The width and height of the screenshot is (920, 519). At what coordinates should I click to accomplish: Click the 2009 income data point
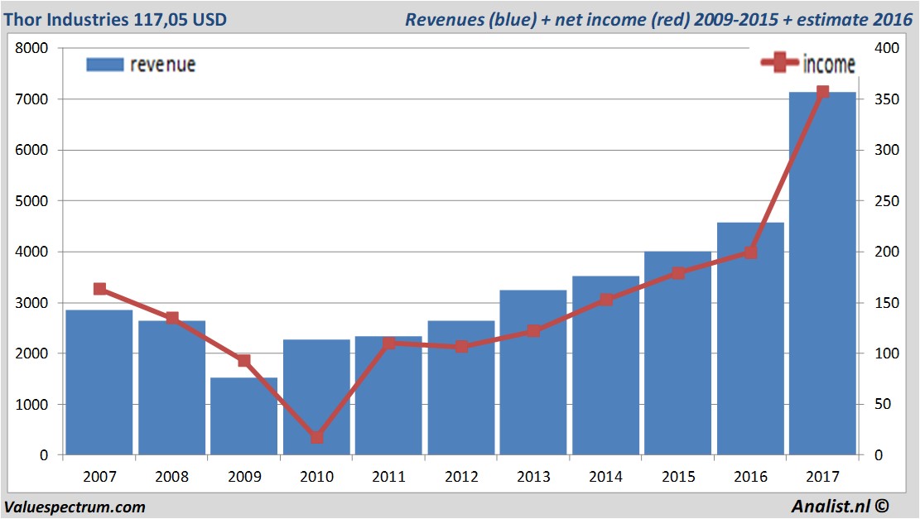click(244, 361)
